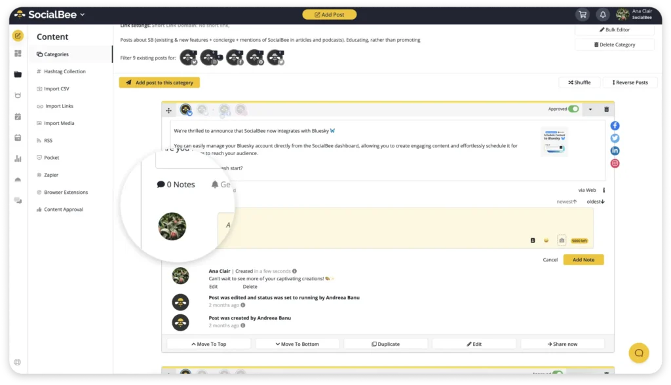This screenshot has height=385, width=671.
Task: Click the Add Post button
Action: pos(329,14)
